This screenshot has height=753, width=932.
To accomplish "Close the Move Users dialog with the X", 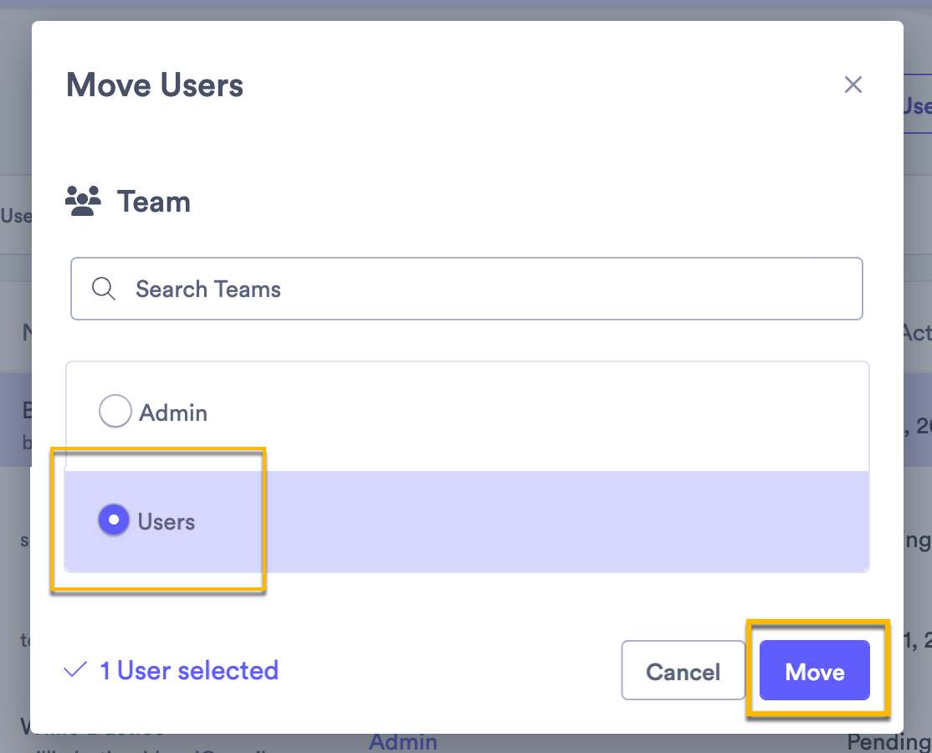I will 853,85.
